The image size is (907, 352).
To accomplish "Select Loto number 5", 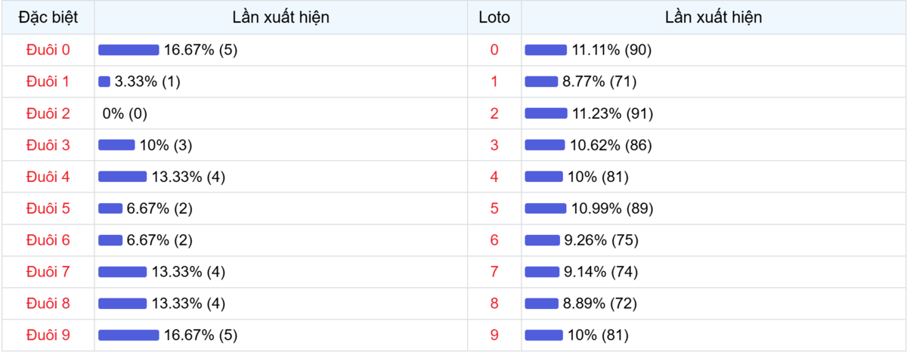I will click(494, 208).
